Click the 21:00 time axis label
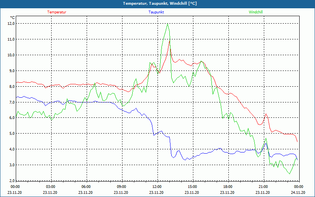Viewport: 315px width, 197px height. [263, 187]
